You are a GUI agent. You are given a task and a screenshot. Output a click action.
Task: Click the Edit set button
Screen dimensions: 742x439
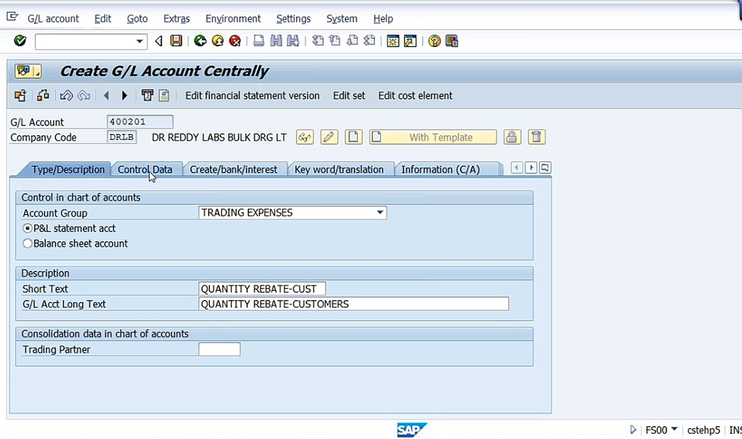[349, 96]
